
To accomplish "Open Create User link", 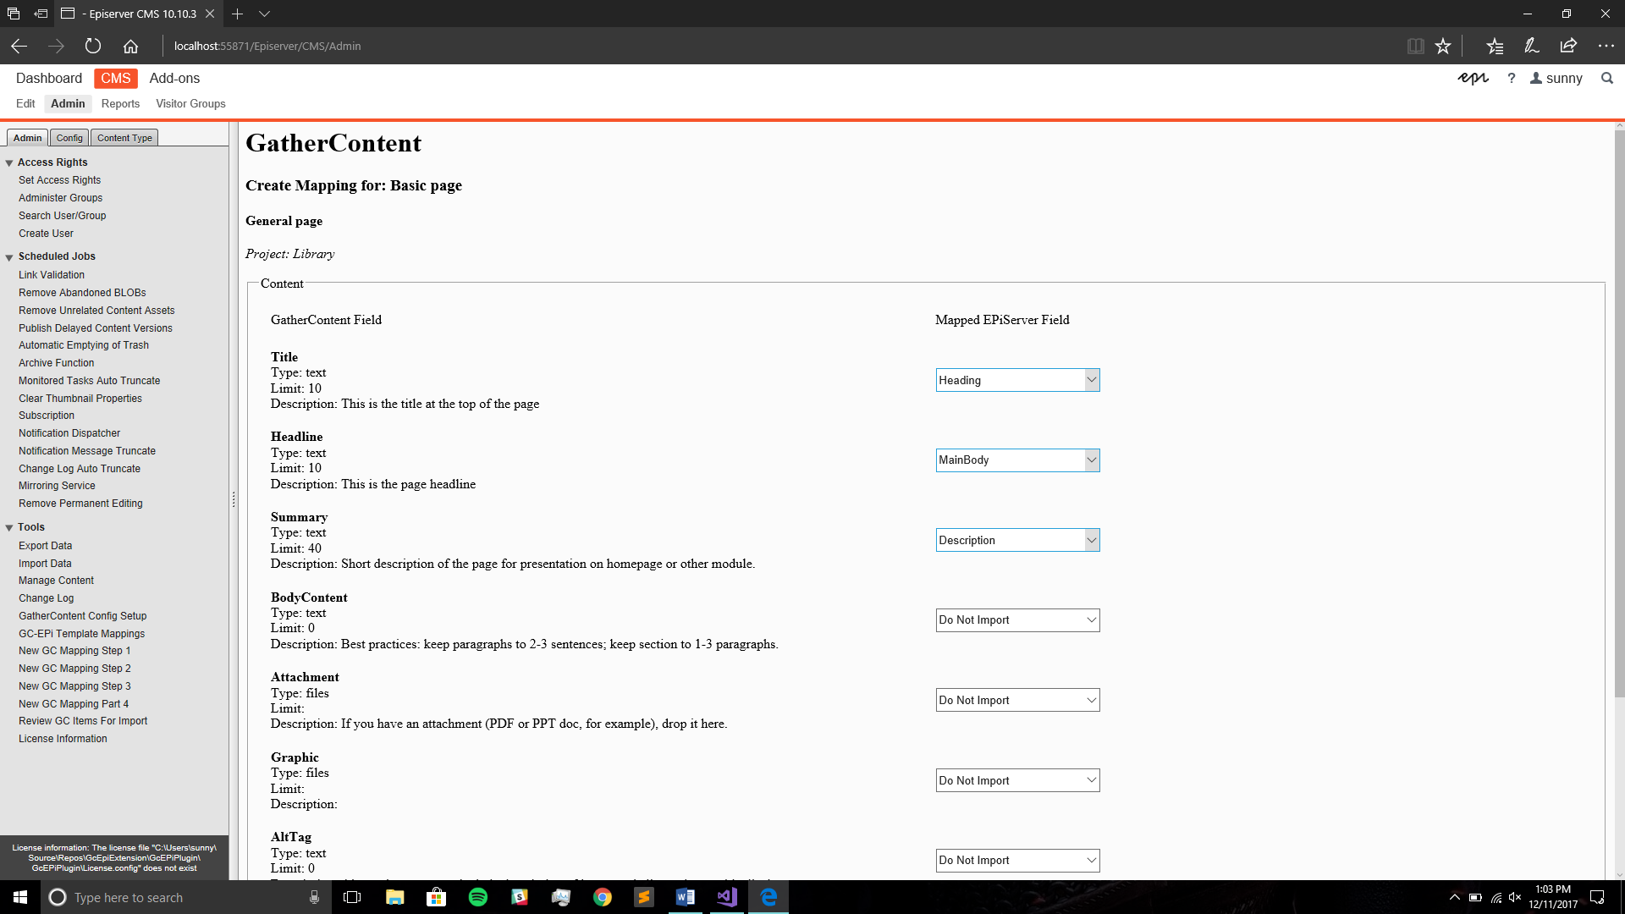I will point(46,234).
